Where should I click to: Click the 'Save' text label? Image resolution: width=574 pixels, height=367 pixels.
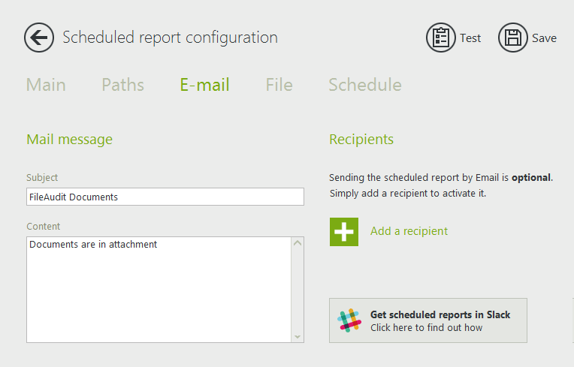tap(544, 38)
